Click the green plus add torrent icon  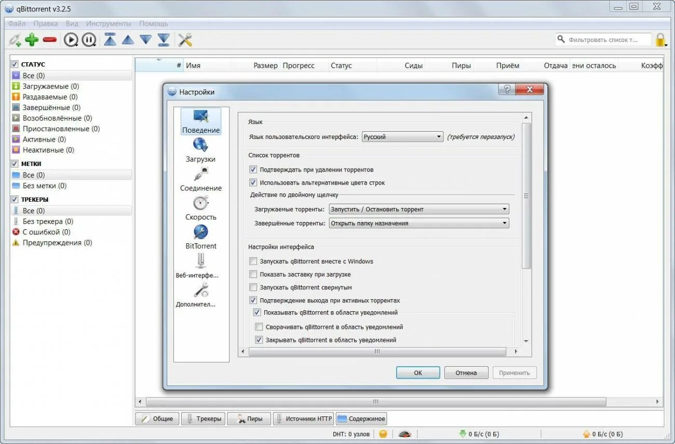point(32,39)
